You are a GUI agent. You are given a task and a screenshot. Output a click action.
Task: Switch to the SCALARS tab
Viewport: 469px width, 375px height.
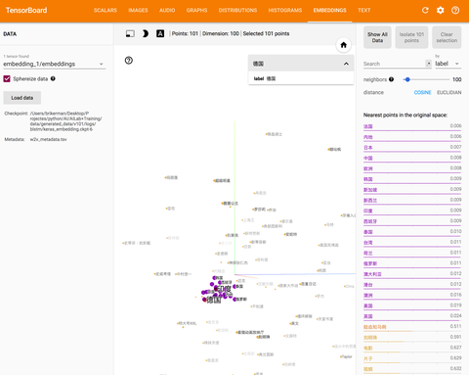point(106,10)
